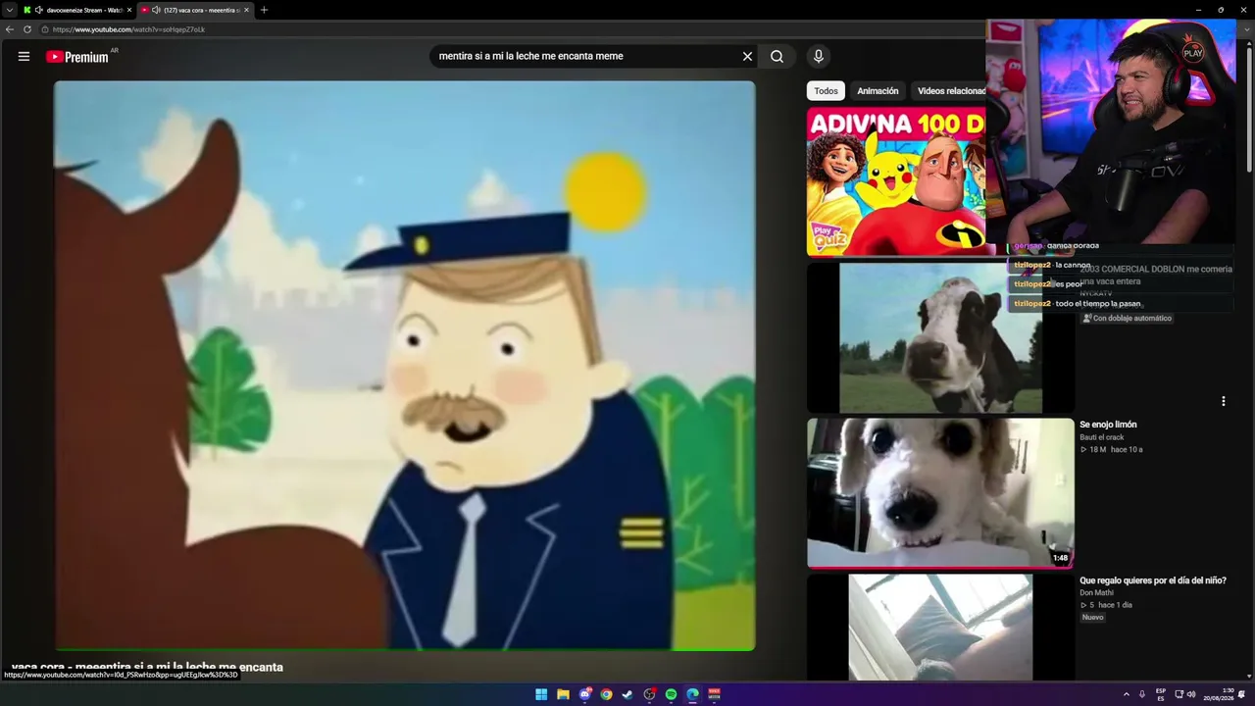Image resolution: width=1255 pixels, height=706 pixels.
Task: Expand the browser tab search dropdown
Action: (x=10, y=10)
